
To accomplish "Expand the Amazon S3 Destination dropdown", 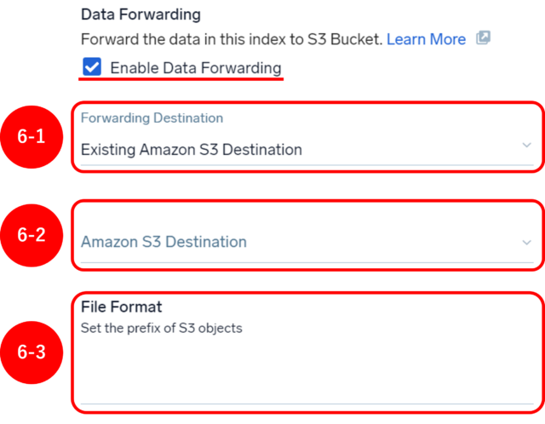I will tap(307, 242).
